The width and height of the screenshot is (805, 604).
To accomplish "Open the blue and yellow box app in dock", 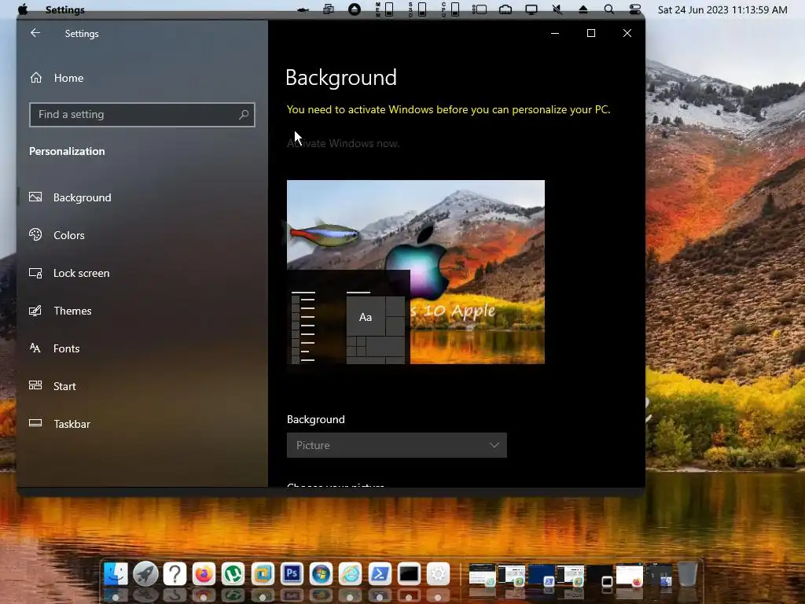I will coord(263,573).
